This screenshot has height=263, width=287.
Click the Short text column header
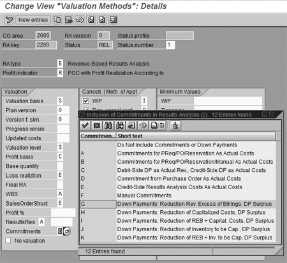point(196,136)
